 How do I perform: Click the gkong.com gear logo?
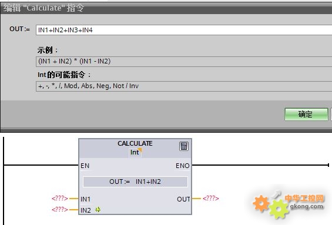pyautogui.click(x=289, y=204)
